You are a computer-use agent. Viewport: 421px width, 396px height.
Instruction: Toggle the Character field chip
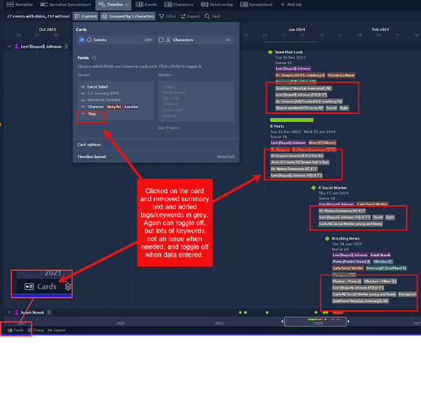[96, 107]
